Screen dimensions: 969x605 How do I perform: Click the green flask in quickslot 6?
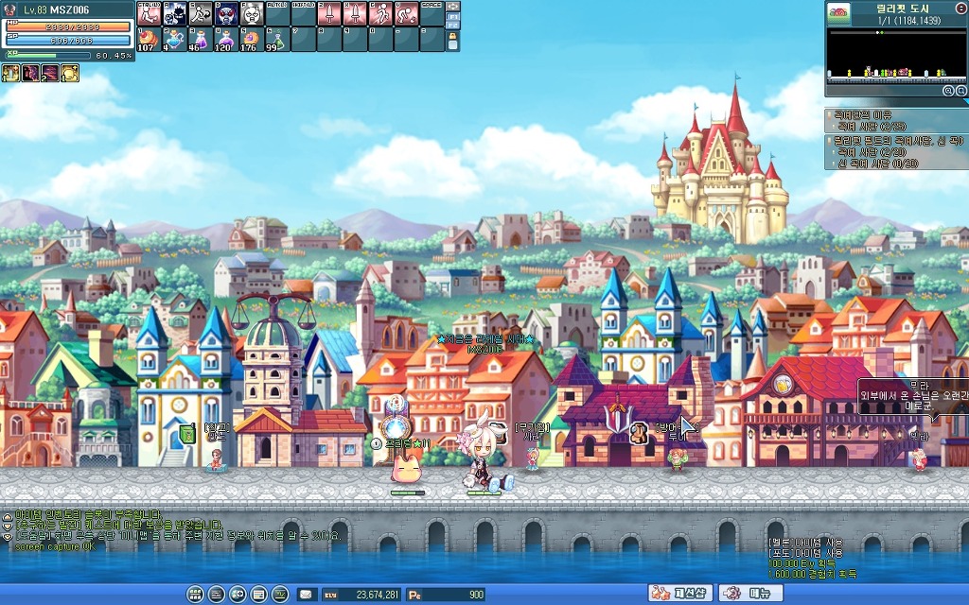(277, 39)
